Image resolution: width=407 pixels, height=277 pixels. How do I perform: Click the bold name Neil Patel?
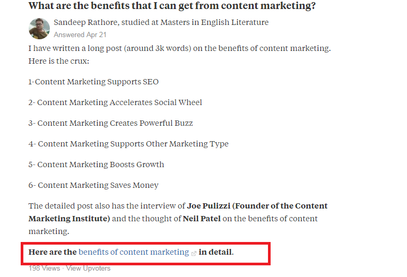click(x=202, y=219)
